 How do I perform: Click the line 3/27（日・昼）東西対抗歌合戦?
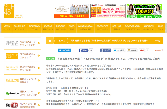[77, 91]
